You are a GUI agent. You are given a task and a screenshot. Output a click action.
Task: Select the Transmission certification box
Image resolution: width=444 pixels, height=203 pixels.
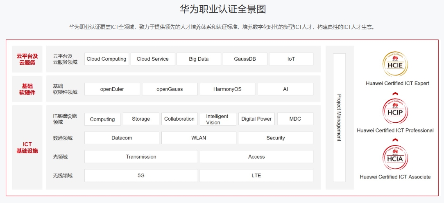point(141,157)
